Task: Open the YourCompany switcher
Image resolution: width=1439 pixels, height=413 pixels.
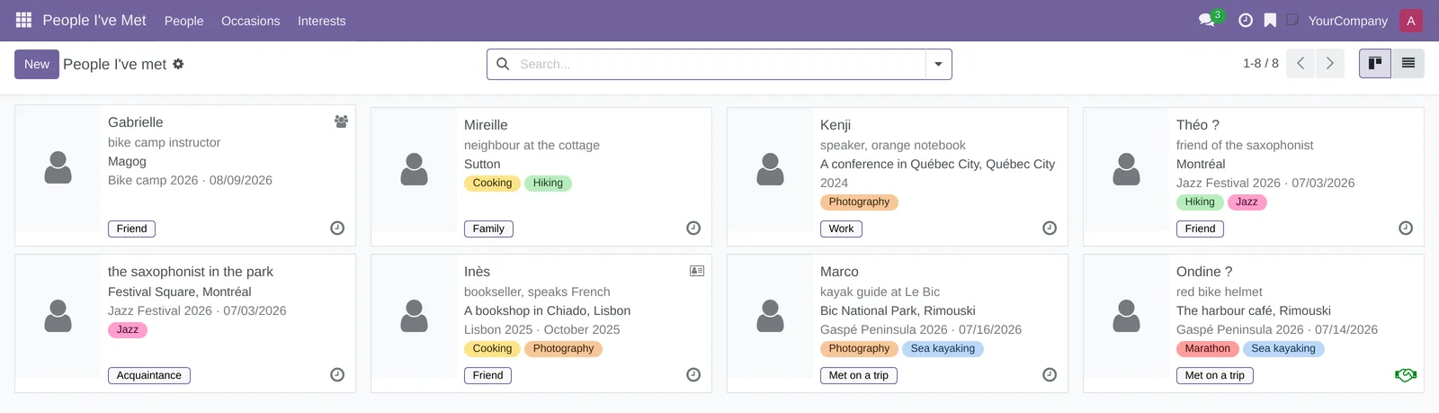Action: [x=1348, y=21]
